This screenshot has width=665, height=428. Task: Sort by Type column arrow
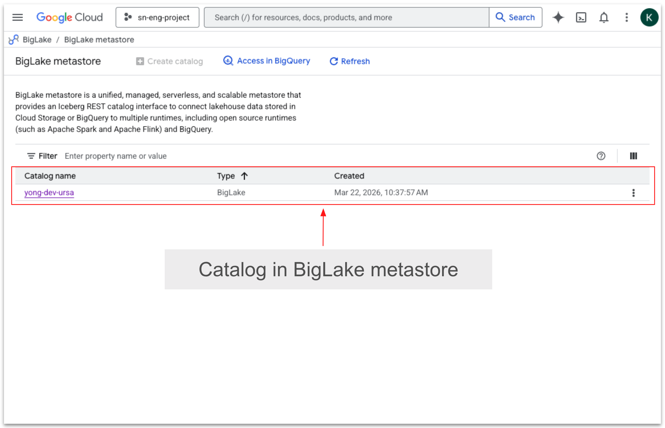244,176
